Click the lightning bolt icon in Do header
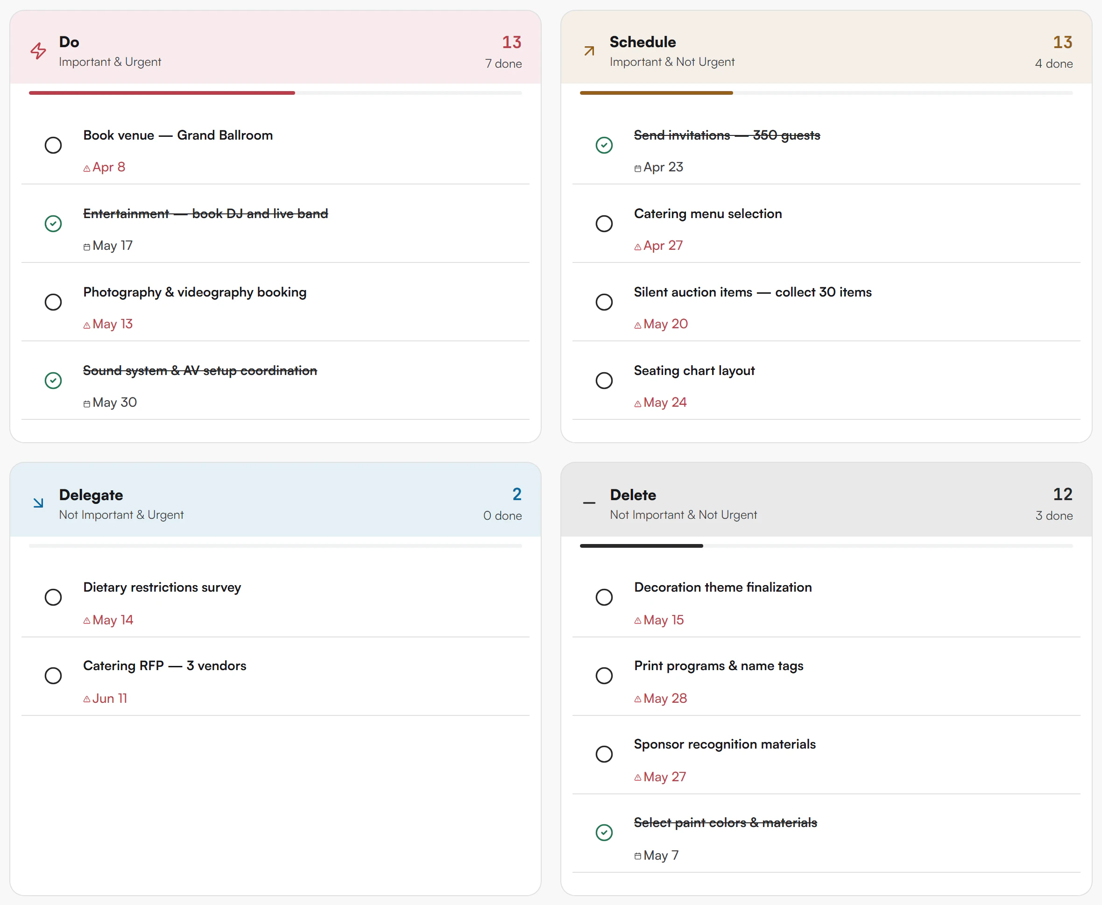The image size is (1102, 905). pyautogui.click(x=38, y=50)
